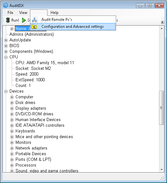Open the toolbar overflow chevron
This screenshot has height=183, width=167.
click(x=162, y=22)
